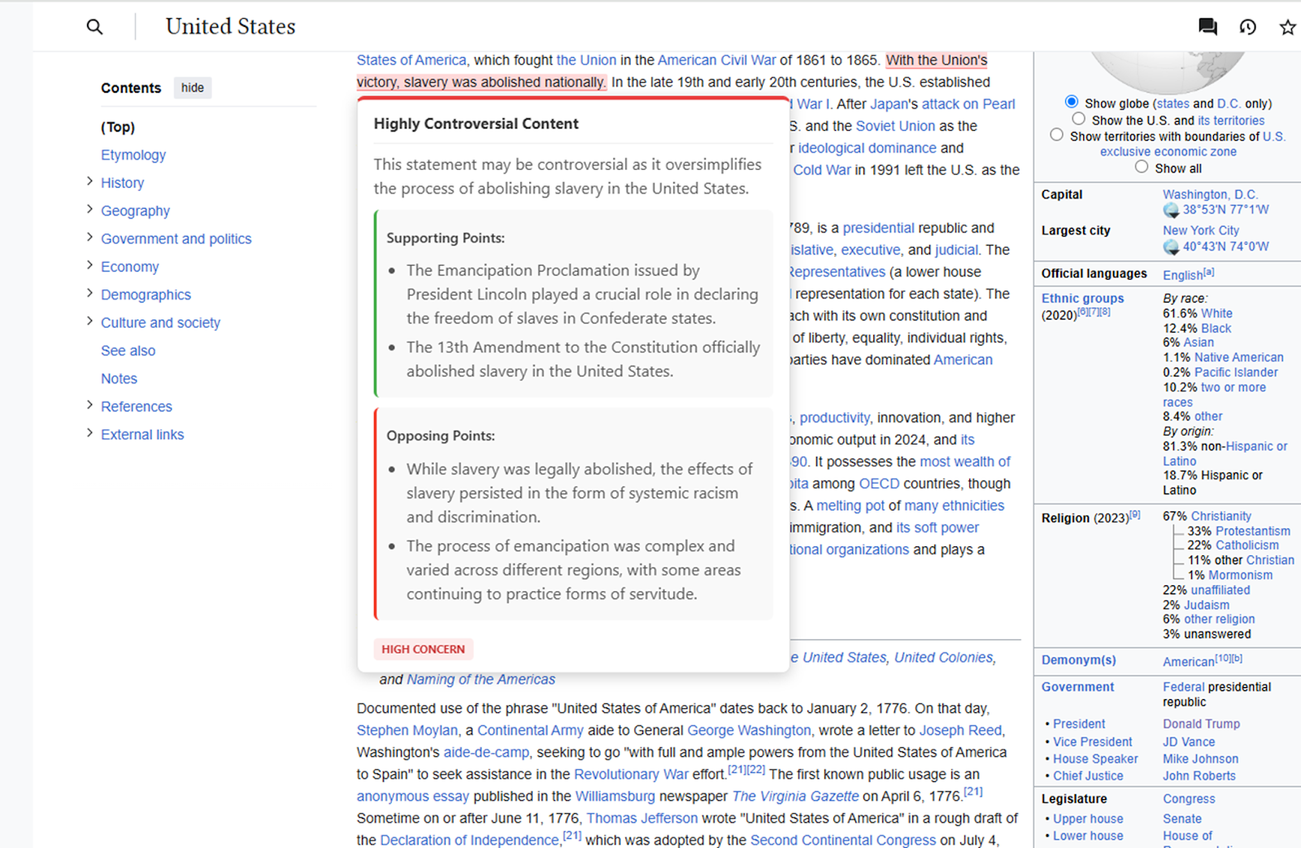Click citation footnote [9] beside Religion
This screenshot has height=848, width=1301.
1134,515
